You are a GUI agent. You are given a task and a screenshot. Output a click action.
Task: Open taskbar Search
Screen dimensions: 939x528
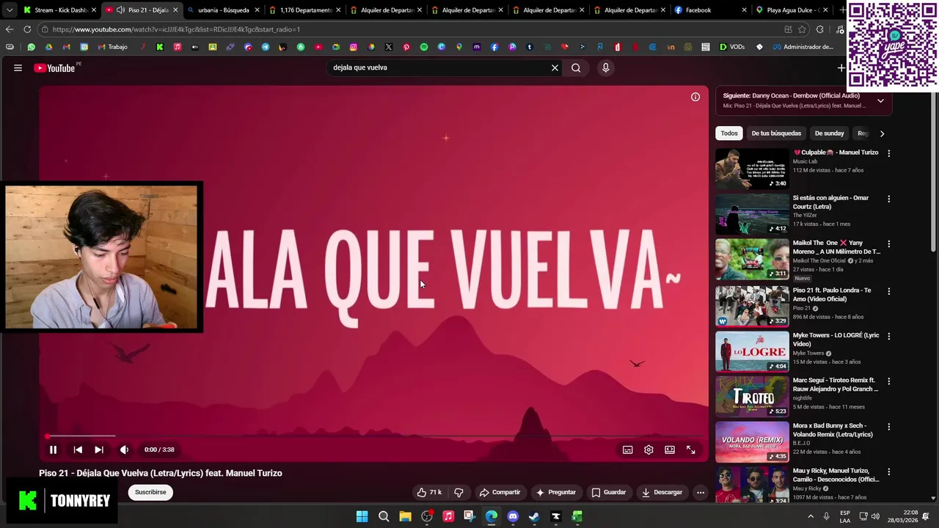point(384,516)
